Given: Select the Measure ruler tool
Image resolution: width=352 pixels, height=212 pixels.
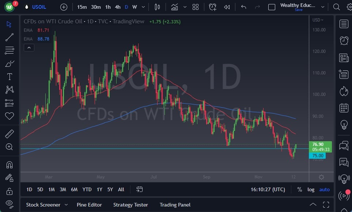Looking at the screenshot, I should [x=9, y=134].
